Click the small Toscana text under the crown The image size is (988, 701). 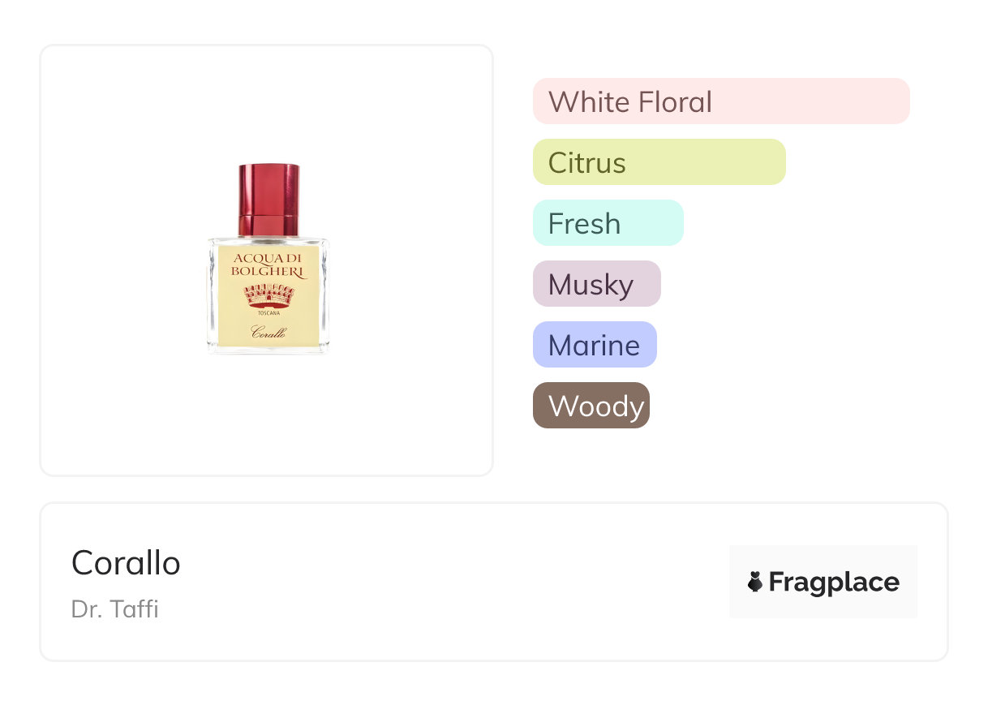(x=268, y=313)
